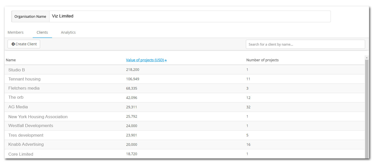Click project count 1 for Studio B
The width and height of the screenshot is (374, 165).
247,70
